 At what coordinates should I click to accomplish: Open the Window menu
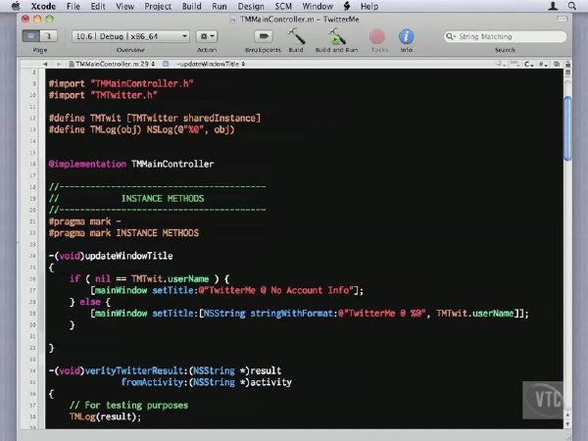[318, 6]
